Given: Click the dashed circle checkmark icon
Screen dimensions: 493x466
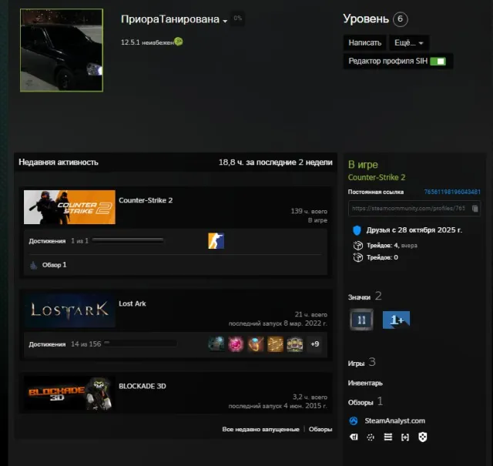Looking at the screenshot, I should tap(371, 437).
